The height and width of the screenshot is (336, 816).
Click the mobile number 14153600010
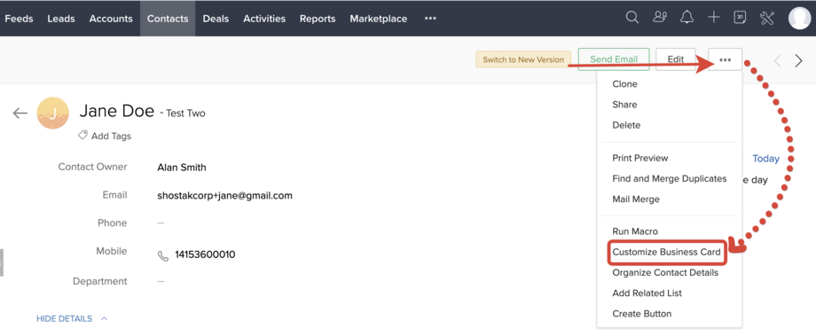pyautogui.click(x=205, y=254)
